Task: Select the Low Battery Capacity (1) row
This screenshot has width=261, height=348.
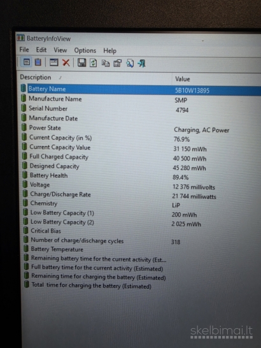Action: tap(141, 214)
